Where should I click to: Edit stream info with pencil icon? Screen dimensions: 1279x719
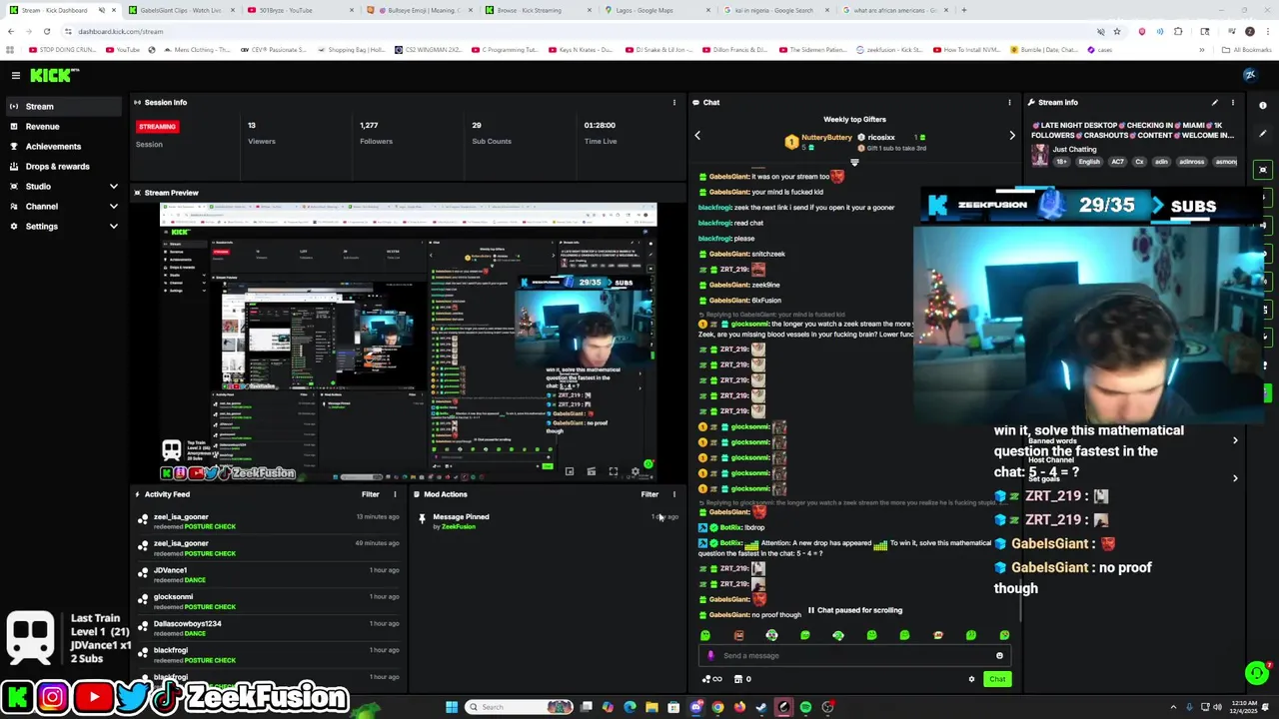(1215, 102)
